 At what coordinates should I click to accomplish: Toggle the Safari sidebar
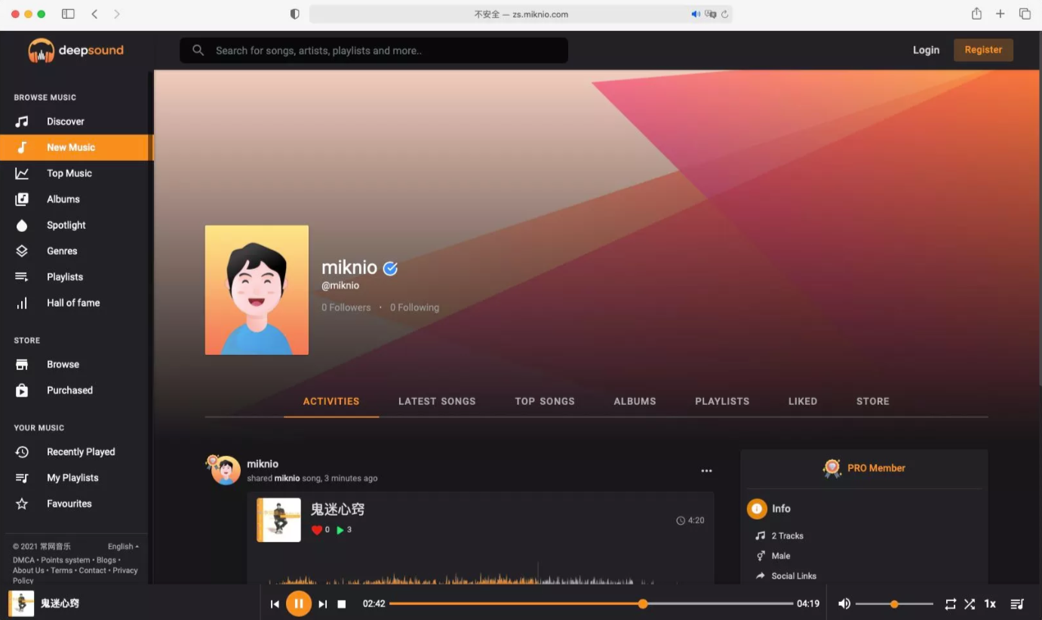(68, 14)
